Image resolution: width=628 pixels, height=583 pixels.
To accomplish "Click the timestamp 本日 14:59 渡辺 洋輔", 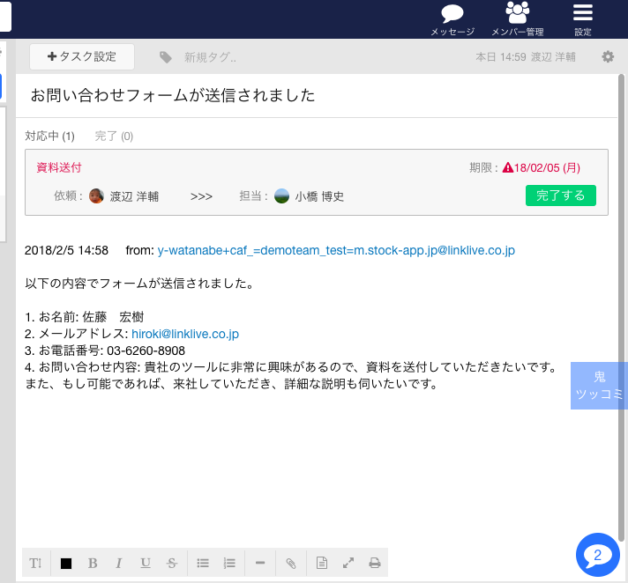I will (526, 57).
